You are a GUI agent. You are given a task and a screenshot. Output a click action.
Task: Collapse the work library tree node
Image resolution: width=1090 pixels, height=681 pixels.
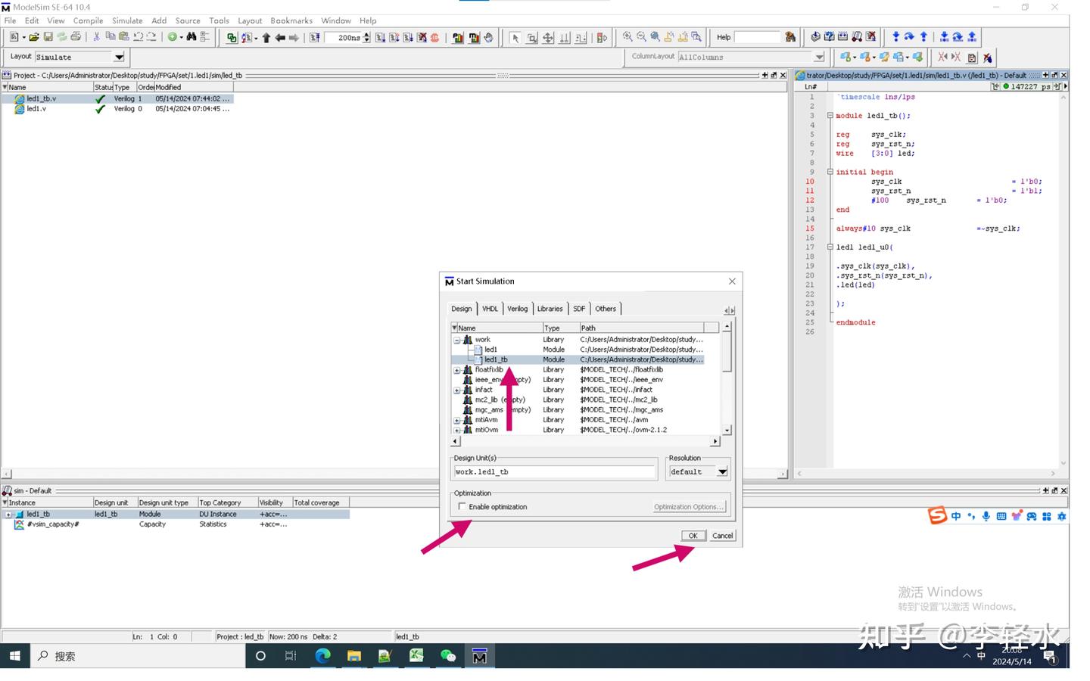pyautogui.click(x=457, y=340)
